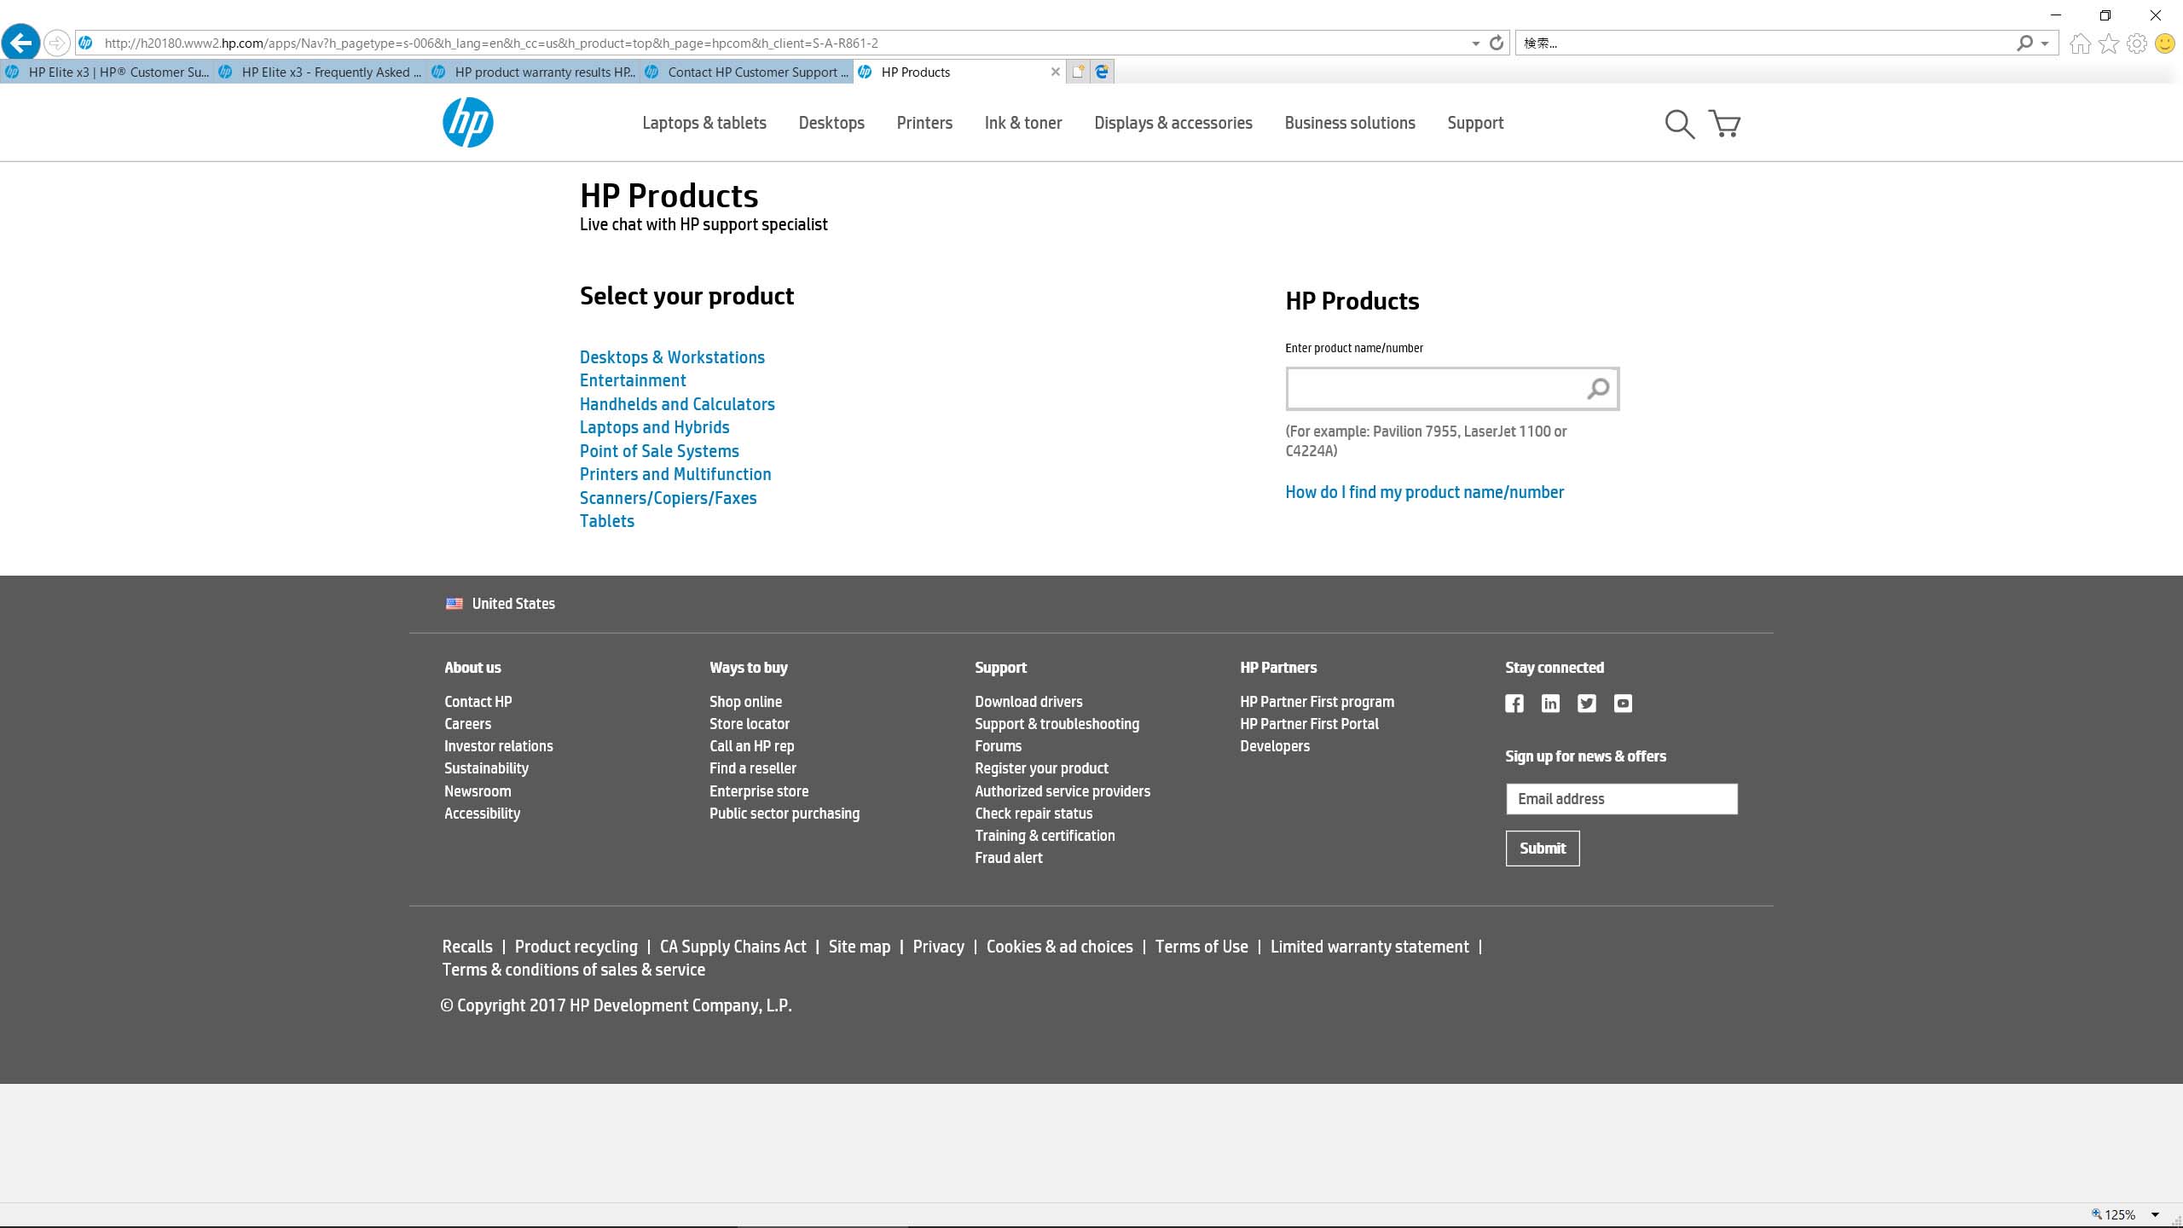Open Contact HP footer link
Screen dimensions: 2183x1228
click(x=478, y=702)
